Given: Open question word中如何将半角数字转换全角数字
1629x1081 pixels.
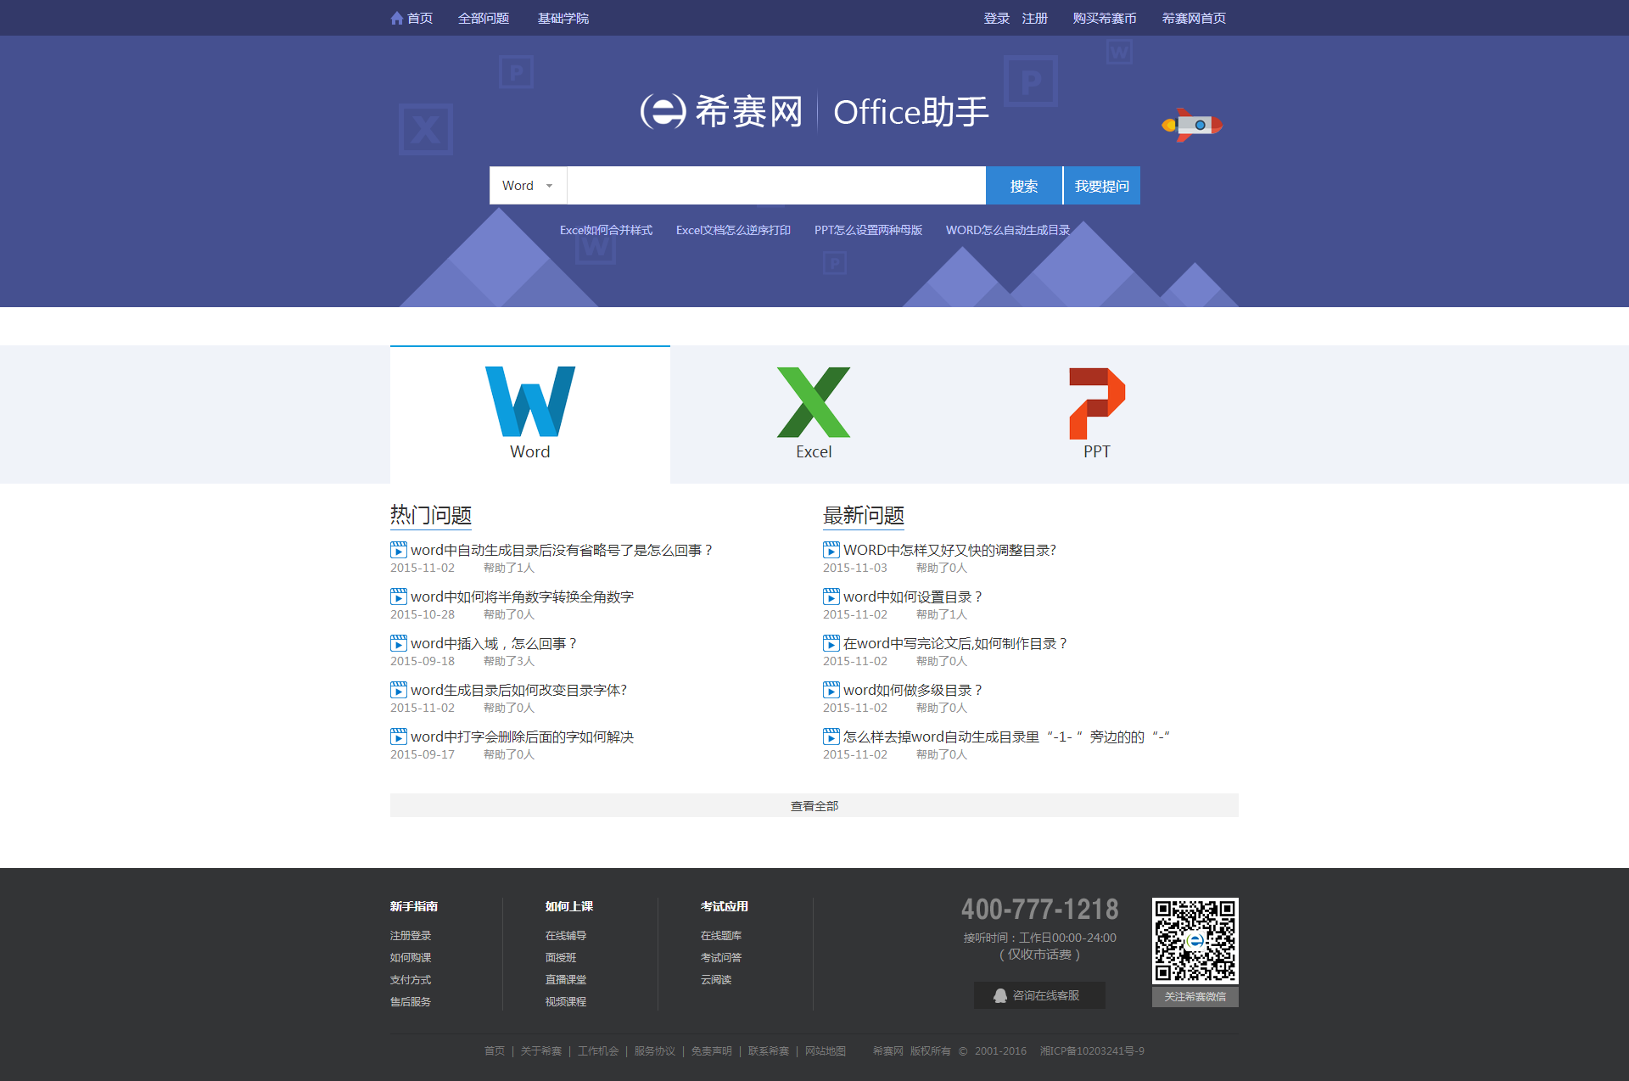Looking at the screenshot, I should [522, 597].
